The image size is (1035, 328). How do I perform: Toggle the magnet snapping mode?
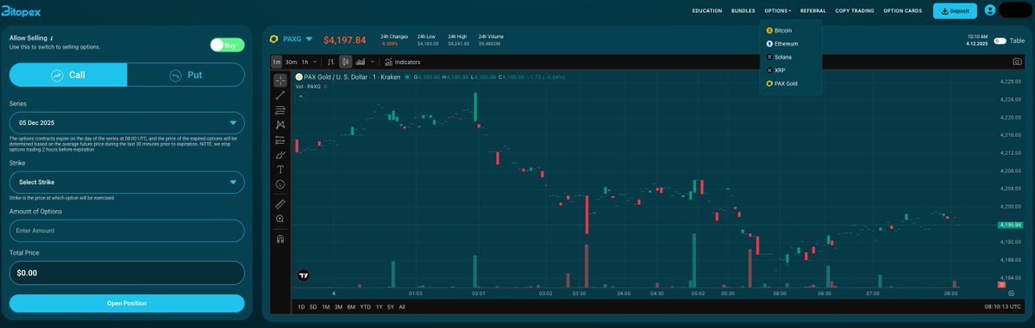[280, 239]
